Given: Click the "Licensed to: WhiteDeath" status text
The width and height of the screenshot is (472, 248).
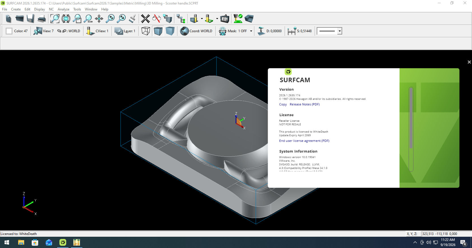Looking at the screenshot, I should (x=19, y=234).
